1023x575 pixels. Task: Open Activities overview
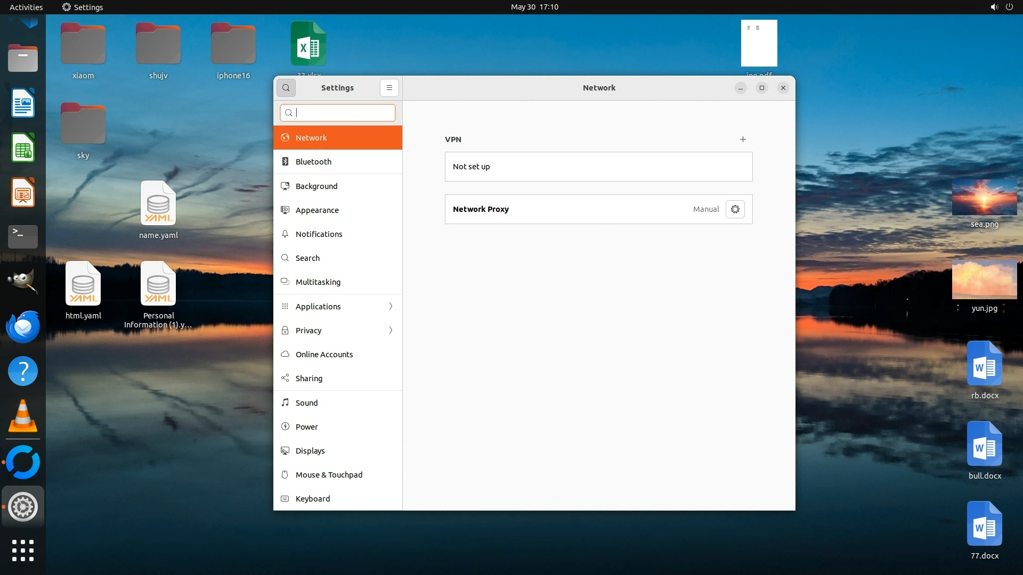click(26, 7)
